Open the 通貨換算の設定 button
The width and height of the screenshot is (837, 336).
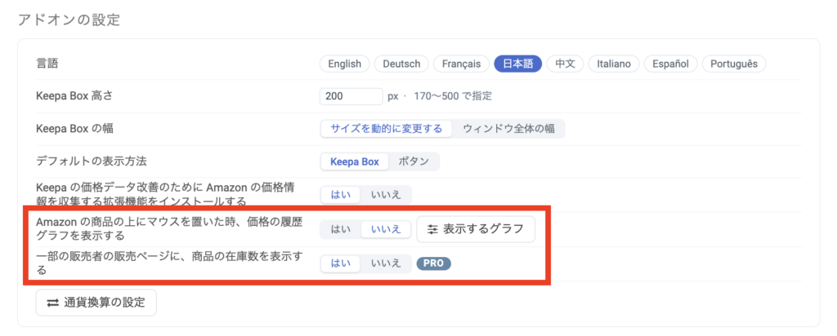point(96,303)
